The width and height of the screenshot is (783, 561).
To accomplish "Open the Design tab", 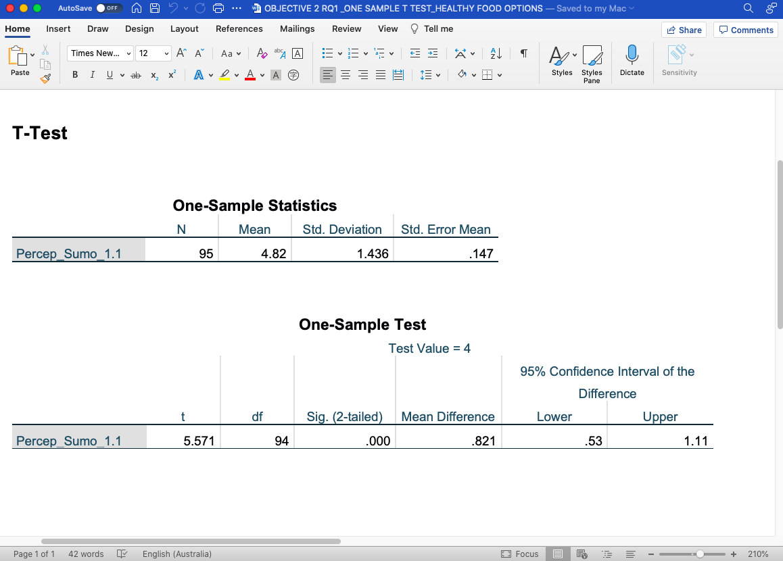I will point(139,28).
